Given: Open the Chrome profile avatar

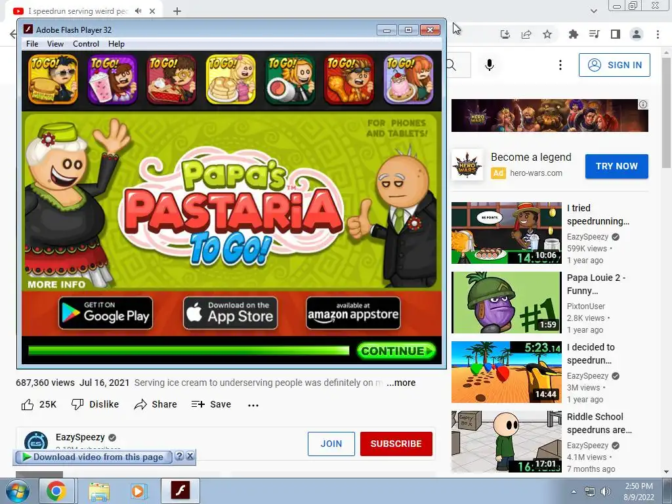Looking at the screenshot, I should (637, 34).
